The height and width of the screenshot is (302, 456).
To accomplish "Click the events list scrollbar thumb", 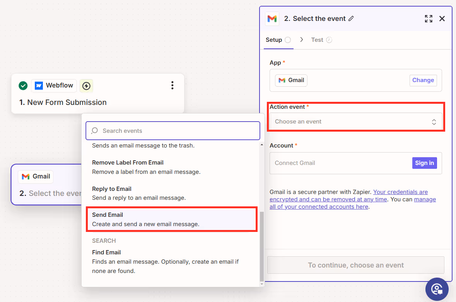I will click(x=262, y=246).
